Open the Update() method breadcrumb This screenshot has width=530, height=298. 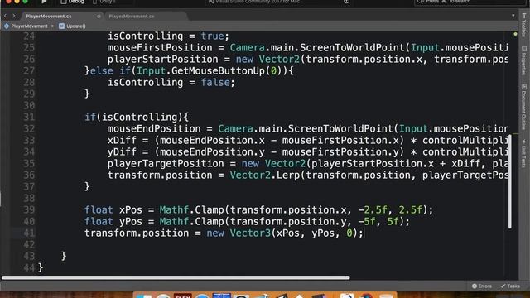[x=75, y=26]
